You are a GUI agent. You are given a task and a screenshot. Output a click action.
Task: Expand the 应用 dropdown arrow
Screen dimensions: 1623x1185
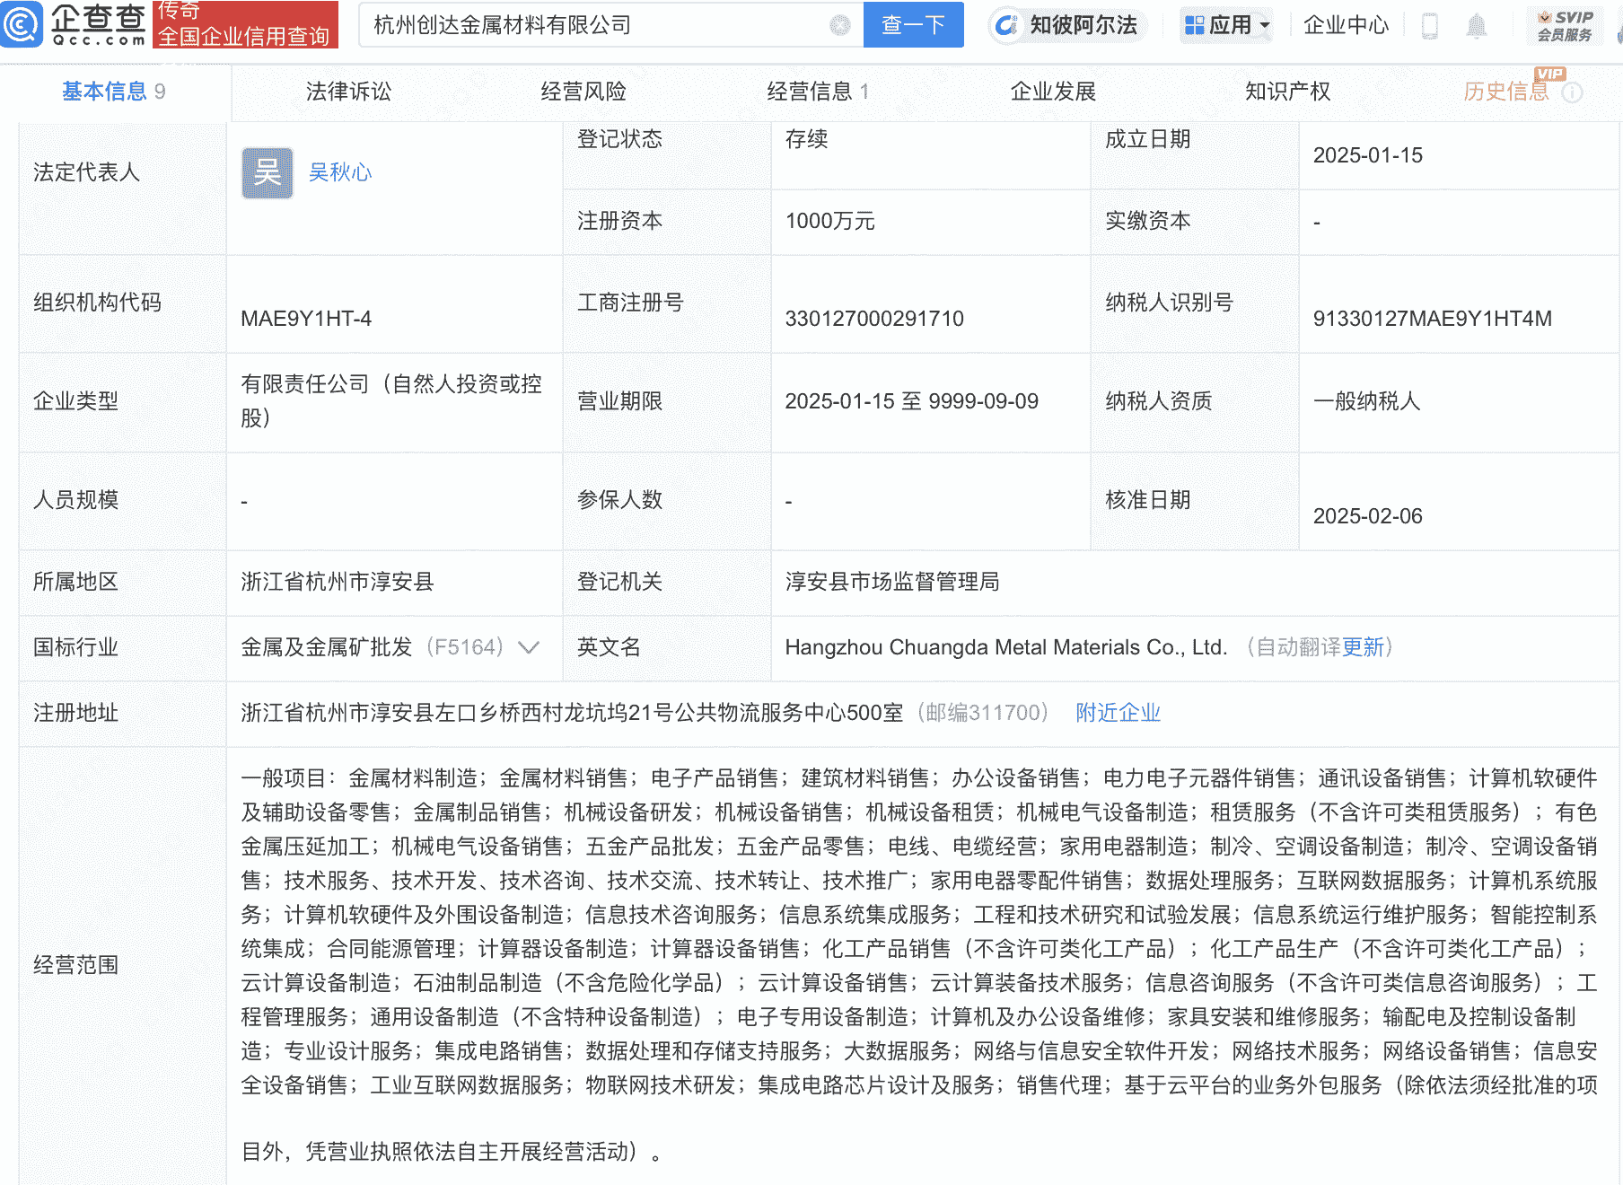click(1263, 25)
